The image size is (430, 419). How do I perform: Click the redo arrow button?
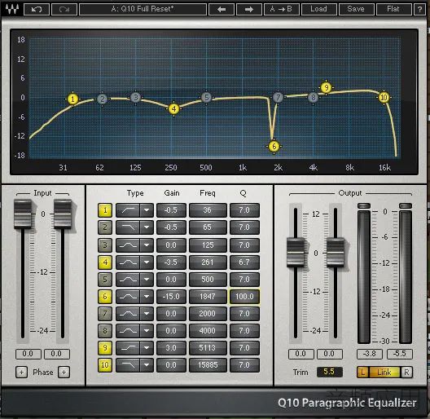coord(64,9)
